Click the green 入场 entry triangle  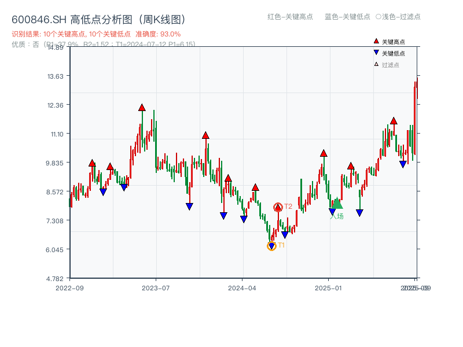(337, 203)
